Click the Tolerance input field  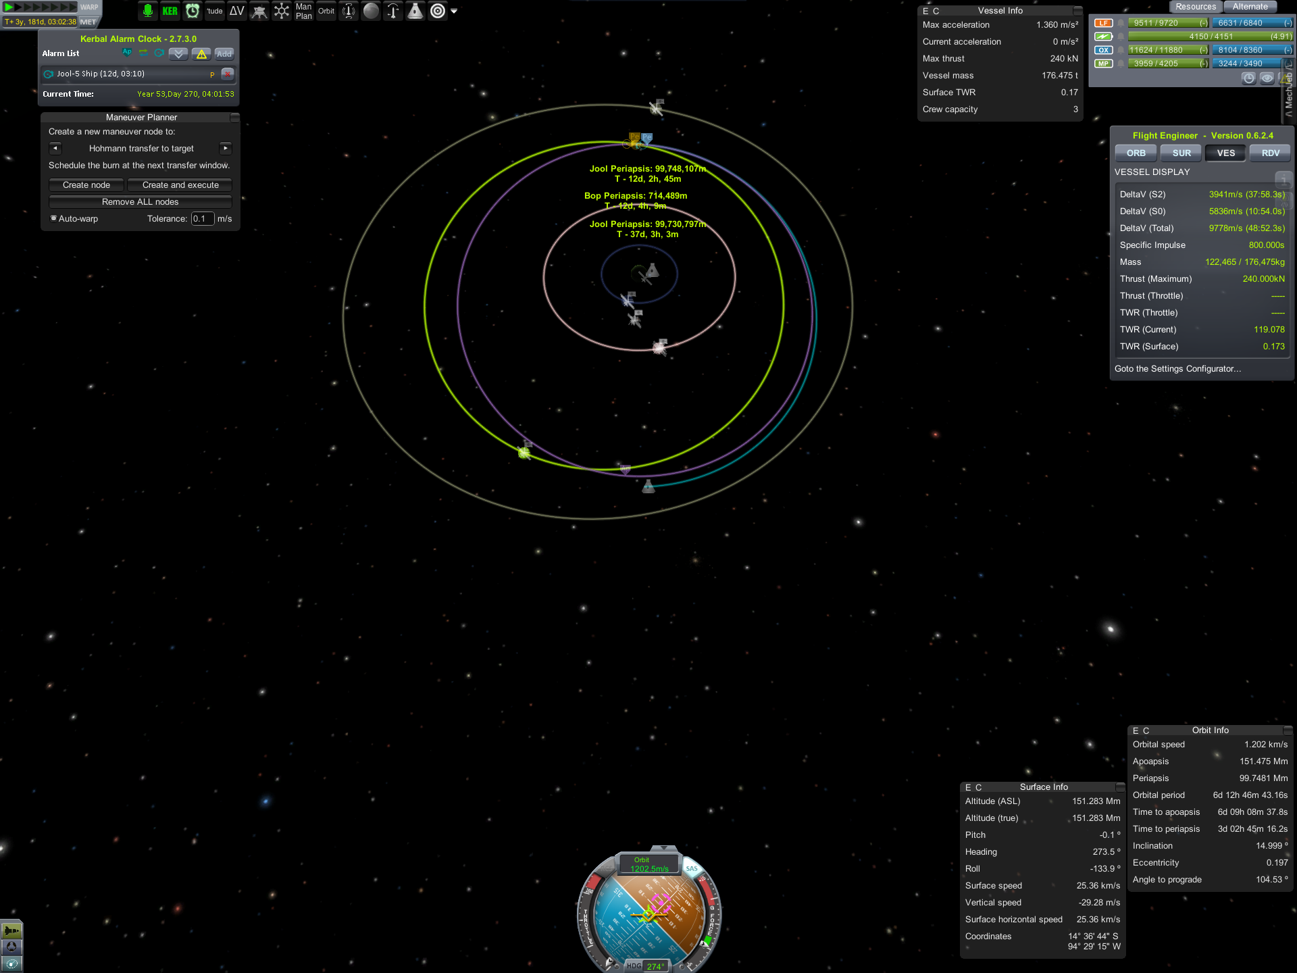click(x=203, y=218)
